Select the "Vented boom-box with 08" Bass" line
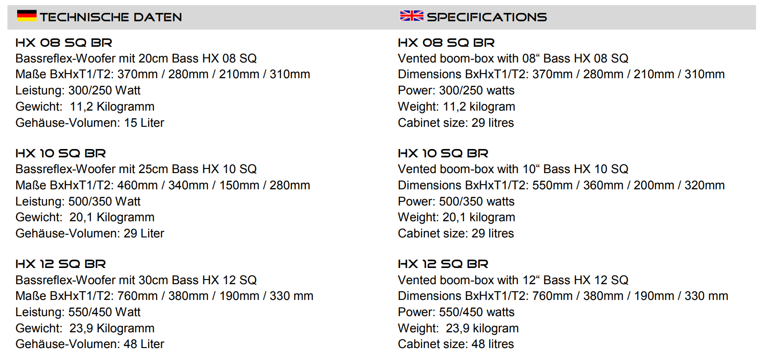763x355 pixels. (513, 58)
